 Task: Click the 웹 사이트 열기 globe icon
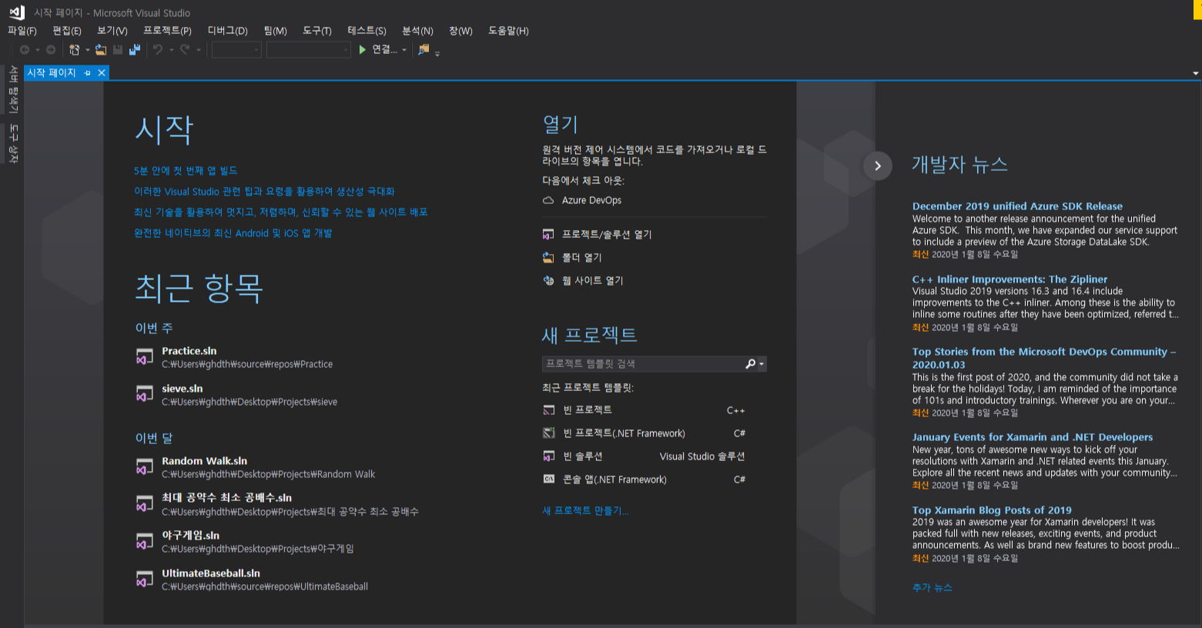548,280
